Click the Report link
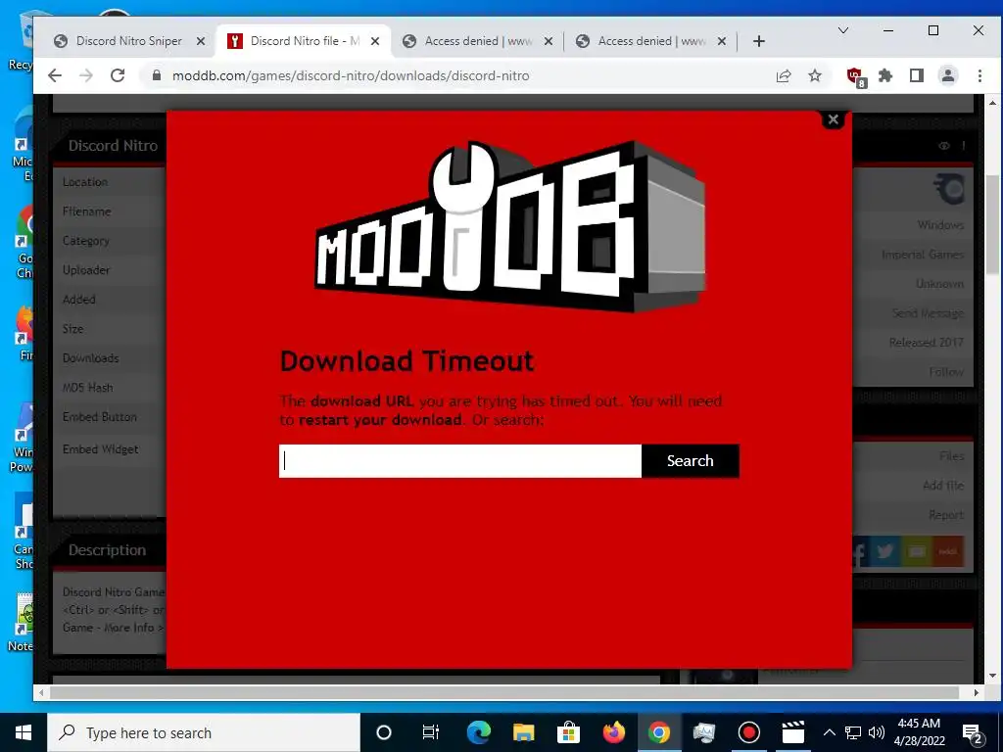 click(x=946, y=515)
